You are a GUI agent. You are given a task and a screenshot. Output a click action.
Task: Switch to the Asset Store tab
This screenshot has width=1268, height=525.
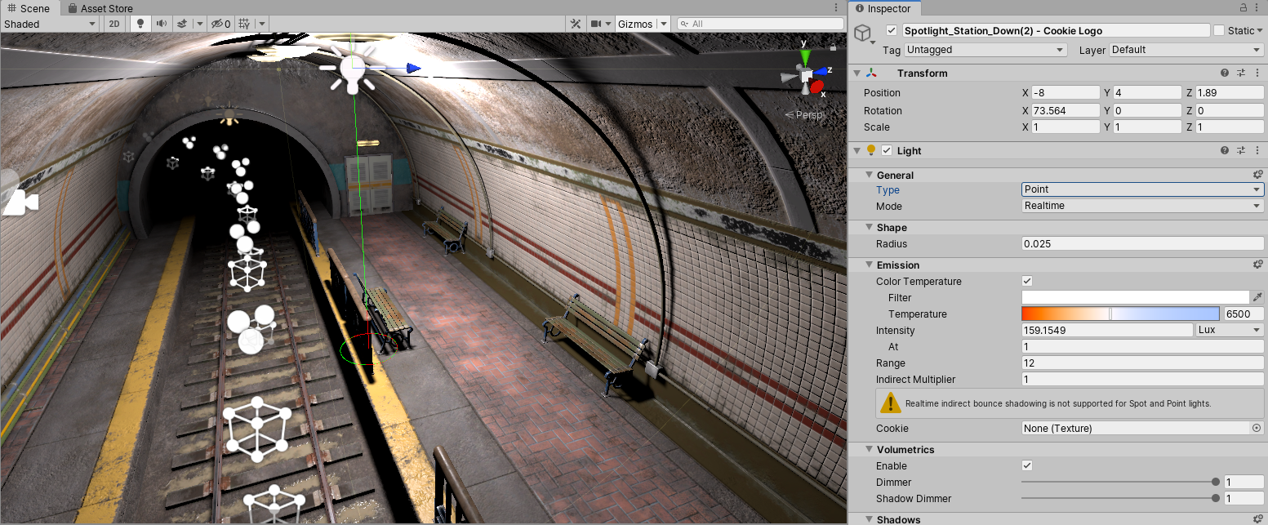[x=100, y=8]
